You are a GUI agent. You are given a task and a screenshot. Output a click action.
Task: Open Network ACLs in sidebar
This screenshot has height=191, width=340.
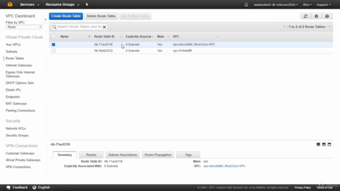tap(16, 128)
